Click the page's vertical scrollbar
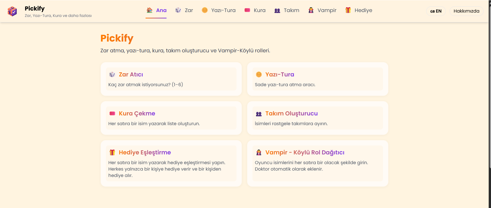 click(x=490, y=104)
